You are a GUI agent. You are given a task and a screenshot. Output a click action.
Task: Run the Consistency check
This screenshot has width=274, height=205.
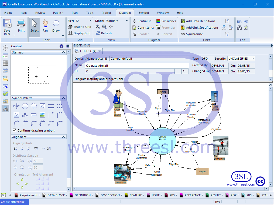(143, 28)
